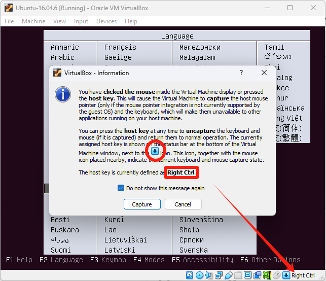Click 'F2 Language' option in VM screen
326x281 pixels.
click(x=61, y=260)
